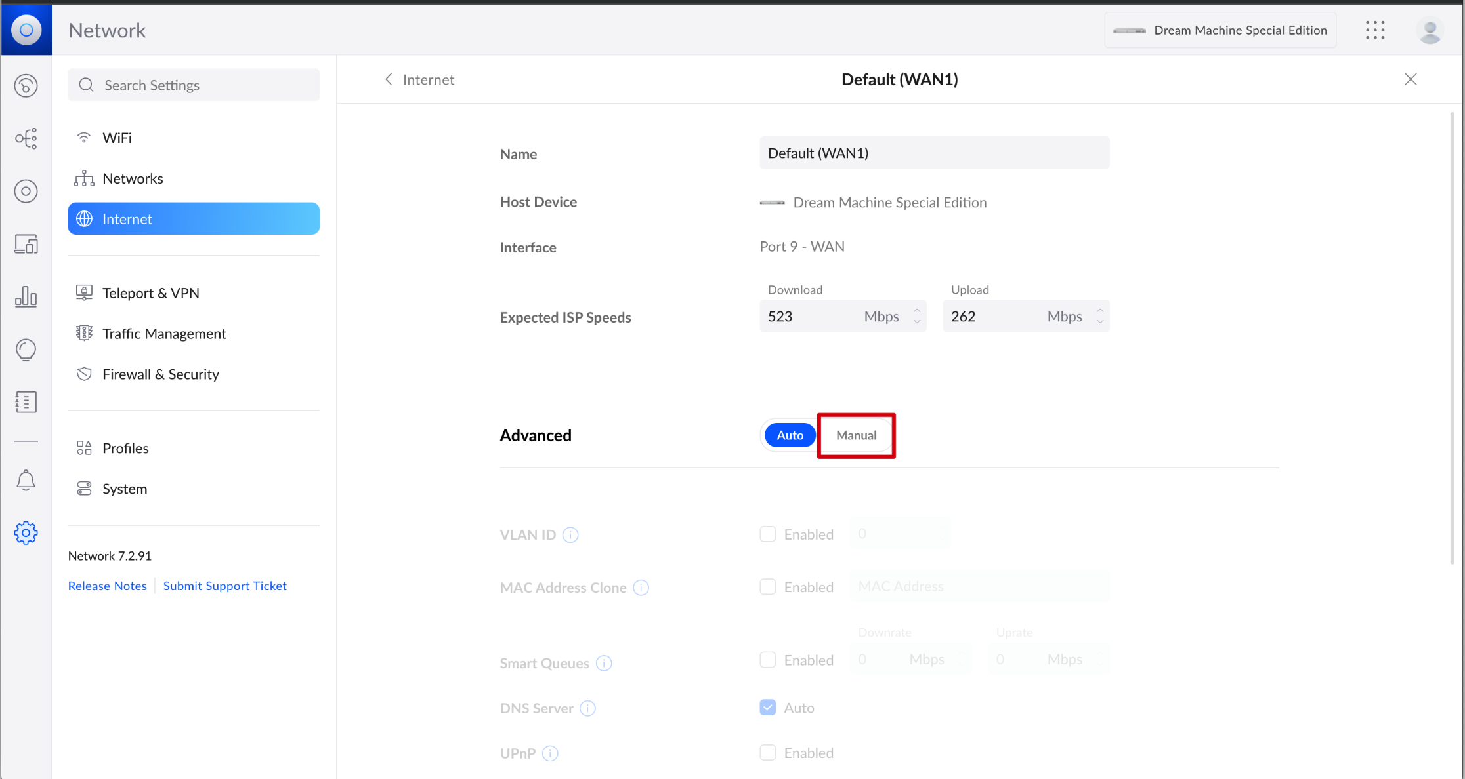Switch Advanced mode to Manual
This screenshot has width=1465, height=779.
tap(856, 435)
